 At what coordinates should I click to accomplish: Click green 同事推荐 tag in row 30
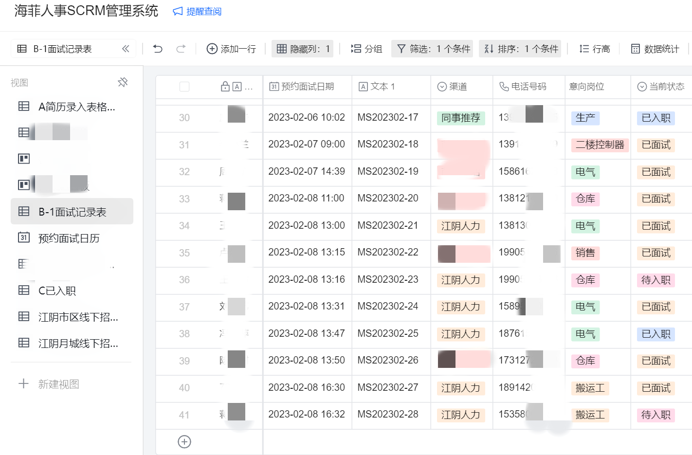click(x=460, y=118)
